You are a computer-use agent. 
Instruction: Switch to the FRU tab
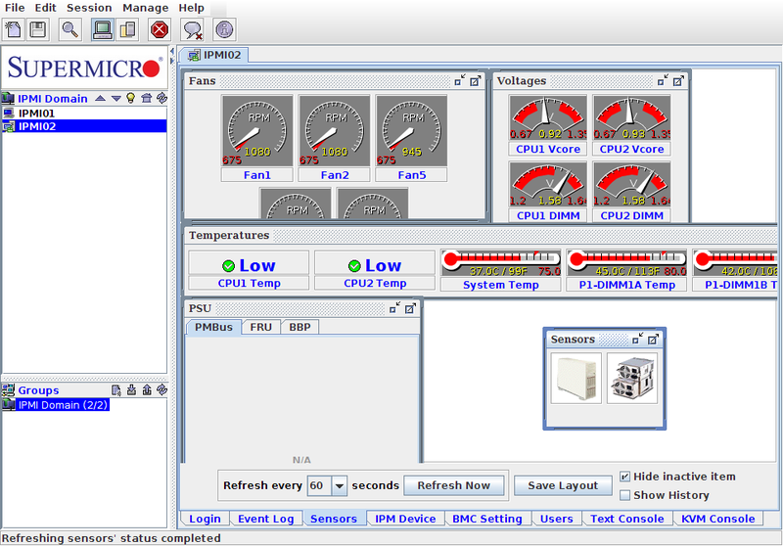(260, 327)
